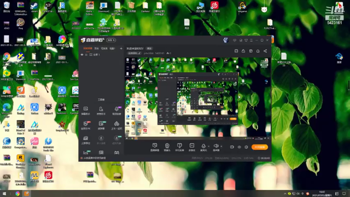Open the bell notification icon in preview header
This screenshot has height=197, width=350.
(x=258, y=51)
